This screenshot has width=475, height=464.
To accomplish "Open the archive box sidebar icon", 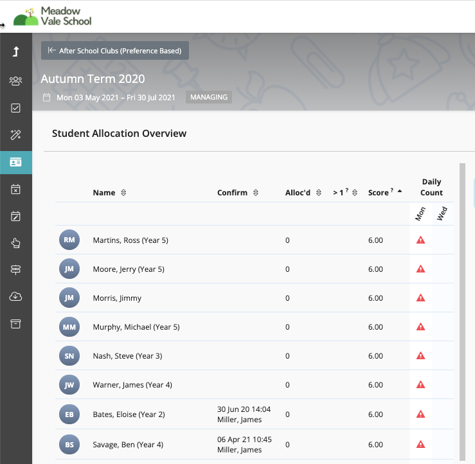I will (16, 324).
